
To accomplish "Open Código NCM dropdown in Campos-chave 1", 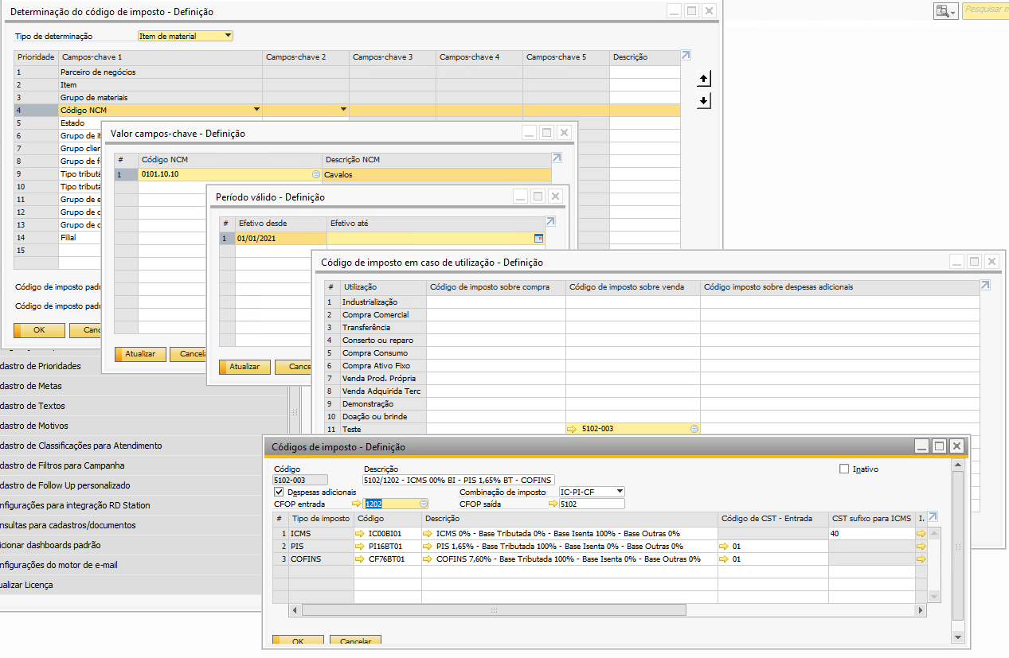I will pos(256,110).
